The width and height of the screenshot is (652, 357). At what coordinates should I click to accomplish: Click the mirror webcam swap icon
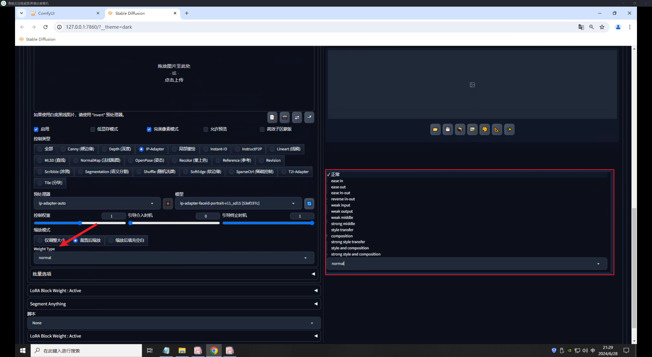tap(297, 117)
